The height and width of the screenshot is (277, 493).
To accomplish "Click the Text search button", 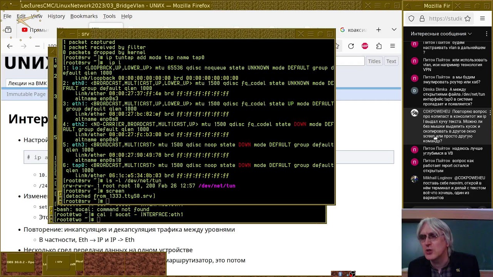I will point(391,61).
